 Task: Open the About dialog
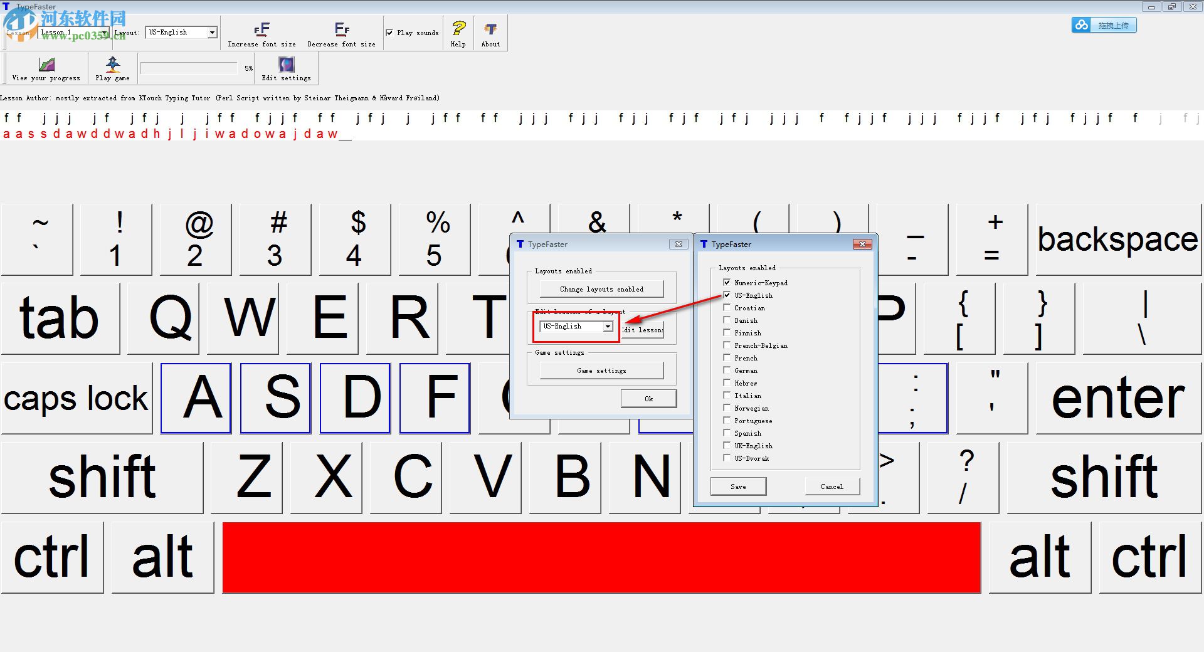point(490,33)
